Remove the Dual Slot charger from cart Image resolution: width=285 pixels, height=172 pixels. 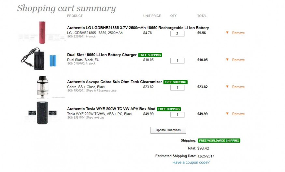(x=238, y=60)
